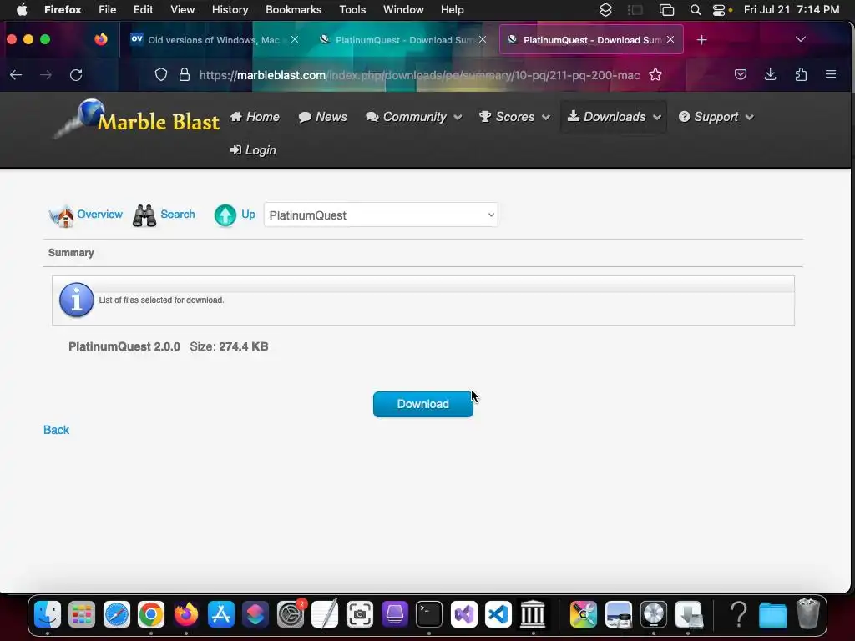Launch Google Chrome from the dock
855x641 pixels.
[x=151, y=615]
